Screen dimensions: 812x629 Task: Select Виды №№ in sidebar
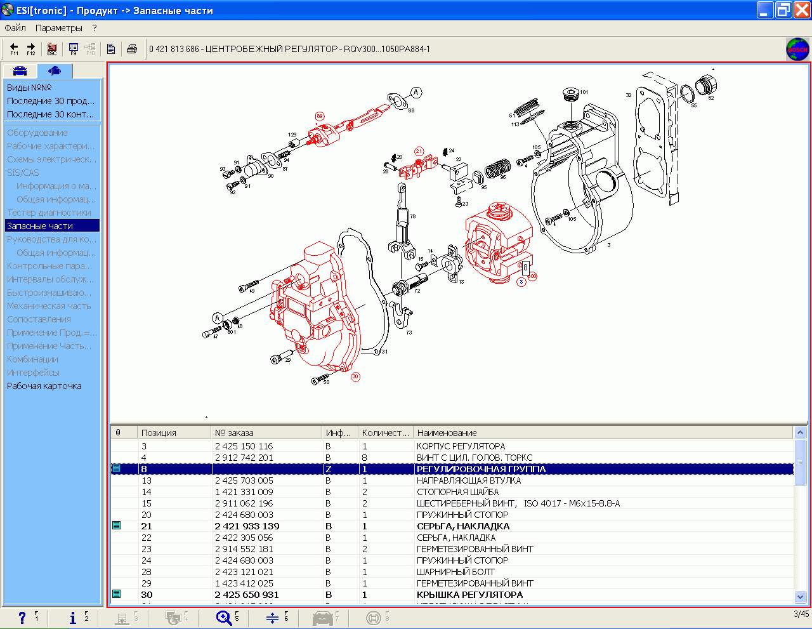[29, 88]
